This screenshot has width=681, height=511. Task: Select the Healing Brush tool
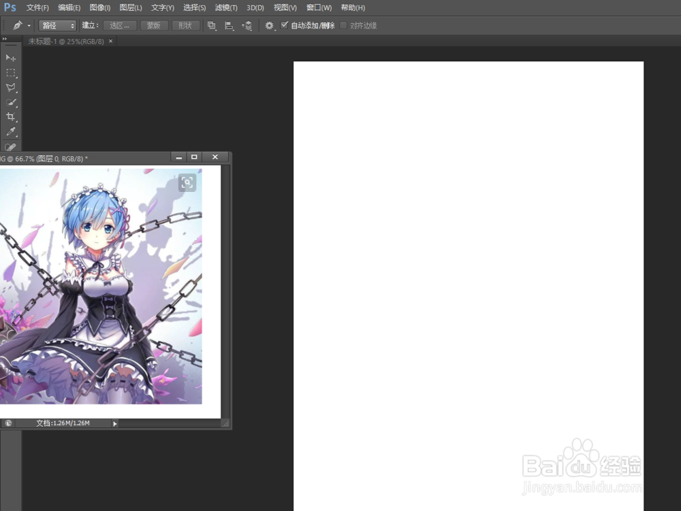(11, 146)
